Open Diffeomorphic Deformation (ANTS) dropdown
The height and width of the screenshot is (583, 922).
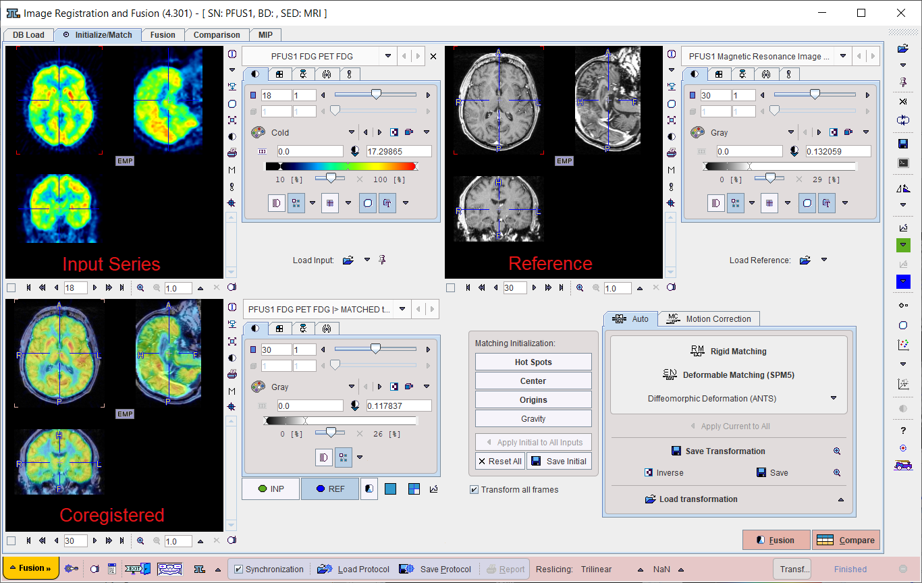tap(834, 398)
